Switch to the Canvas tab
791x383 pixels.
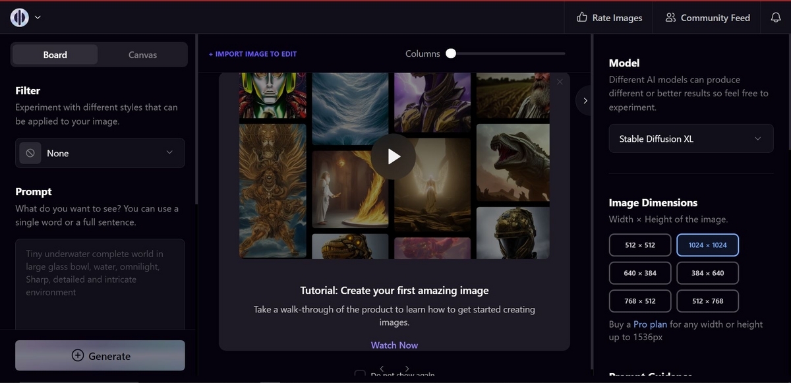pos(142,55)
